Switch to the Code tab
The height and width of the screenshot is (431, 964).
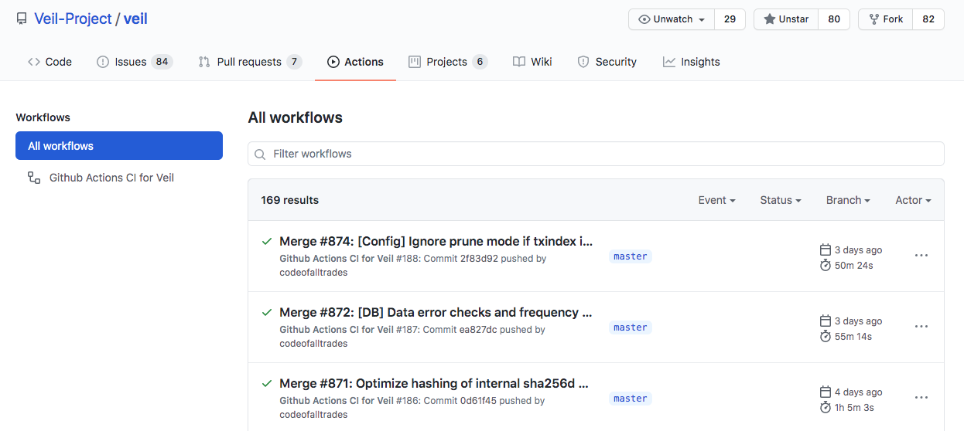(50, 62)
